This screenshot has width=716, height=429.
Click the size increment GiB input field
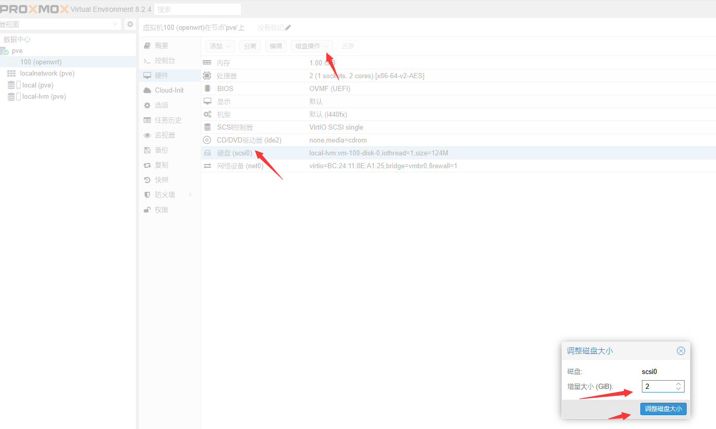point(658,386)
